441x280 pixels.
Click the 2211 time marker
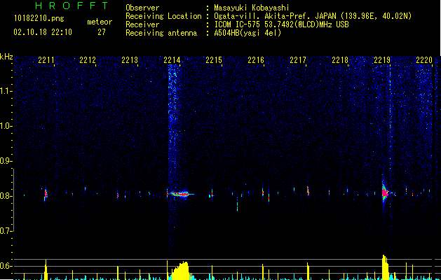pyautogui.click(x=46, y=60)
